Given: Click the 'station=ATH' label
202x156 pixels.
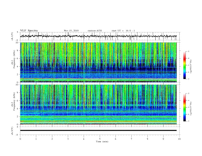Looking at the screenshot, I should (x=95, y=31).
